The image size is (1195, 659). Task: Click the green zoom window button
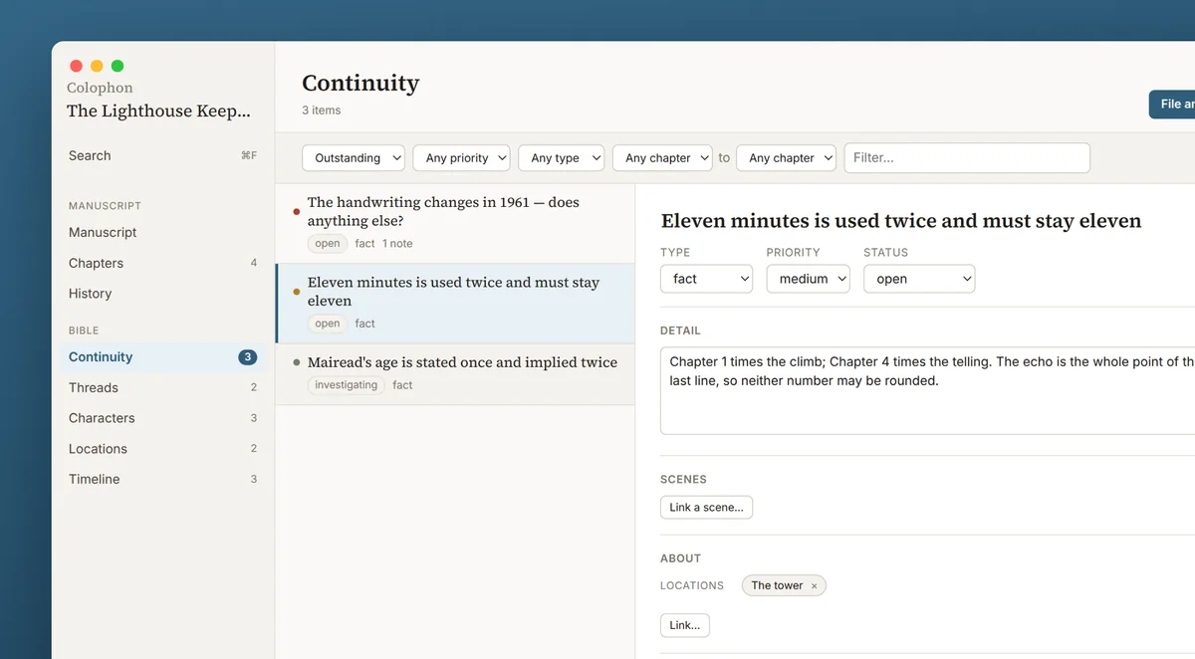click(x=118, y=66)
